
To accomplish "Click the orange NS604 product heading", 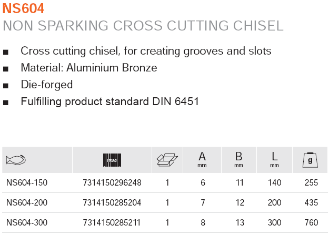I will 23,8.
